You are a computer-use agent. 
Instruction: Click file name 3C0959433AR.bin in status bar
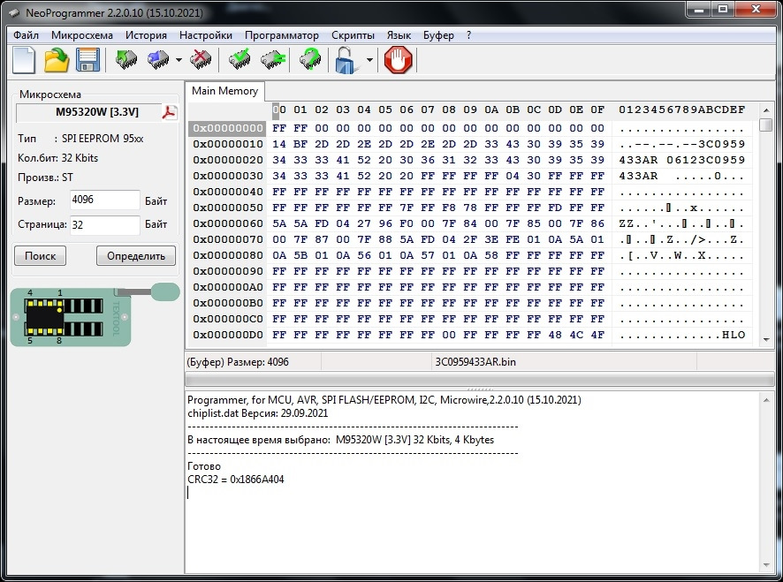click(x=475, y=362)
